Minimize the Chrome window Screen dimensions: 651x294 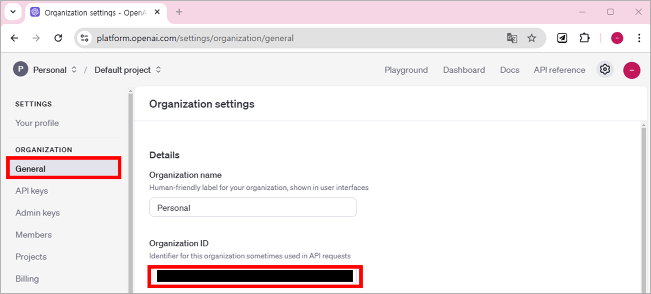click(x=582, y=12)
